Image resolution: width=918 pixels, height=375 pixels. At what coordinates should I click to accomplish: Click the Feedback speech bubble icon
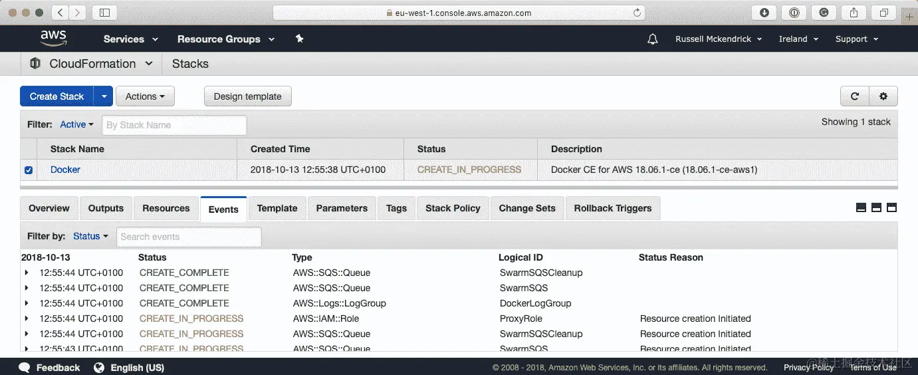click(x=25, y=368)
